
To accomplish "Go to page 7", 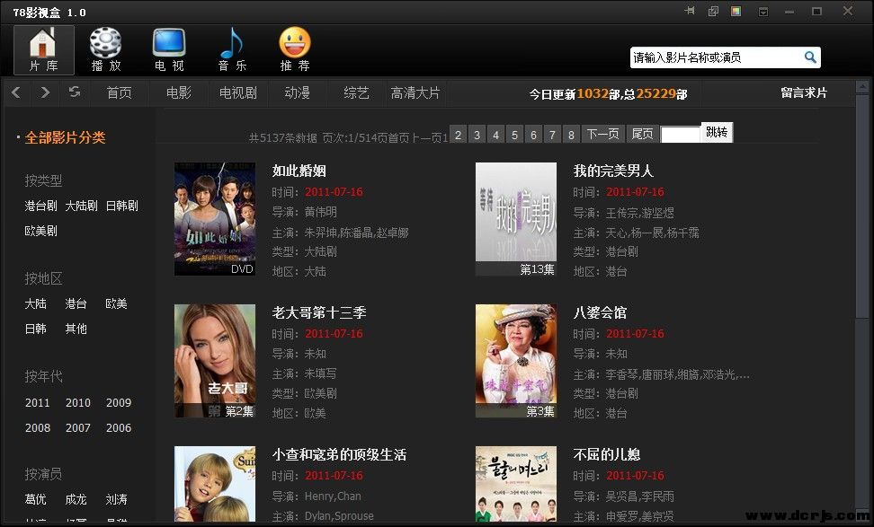I will point(552,134).
